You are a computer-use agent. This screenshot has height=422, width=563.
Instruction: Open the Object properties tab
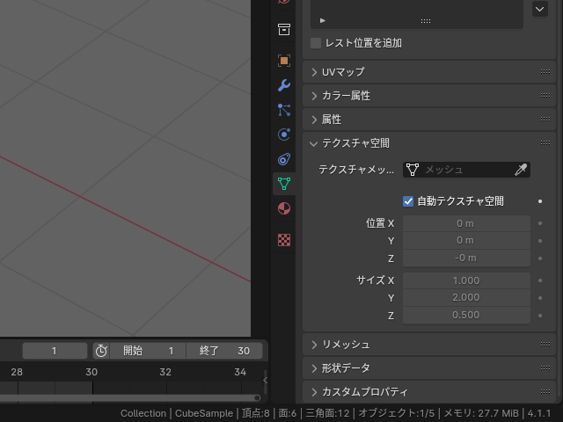pyautogui.click(x=284, y=61)
